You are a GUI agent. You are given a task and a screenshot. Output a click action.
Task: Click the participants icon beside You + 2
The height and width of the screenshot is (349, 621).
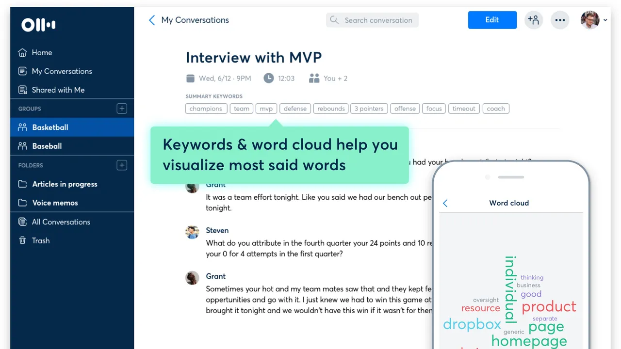click(314, 78)
